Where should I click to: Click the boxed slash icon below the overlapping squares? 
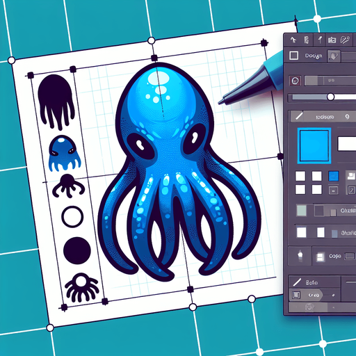pos(351,191)
